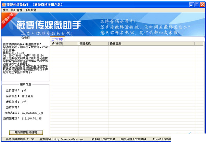Viewport: 206px width, 142px height.
Task: Click the 联系QQ number in status bar
Action: coord(109,139)
